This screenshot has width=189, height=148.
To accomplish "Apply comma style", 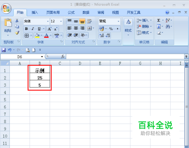I will [118, 29].
